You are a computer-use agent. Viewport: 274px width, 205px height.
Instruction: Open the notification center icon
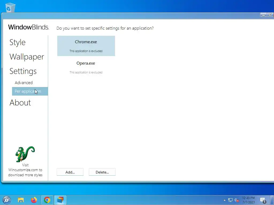click(263, 200)
